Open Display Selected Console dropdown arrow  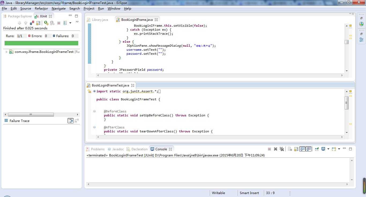pos(328,149)
